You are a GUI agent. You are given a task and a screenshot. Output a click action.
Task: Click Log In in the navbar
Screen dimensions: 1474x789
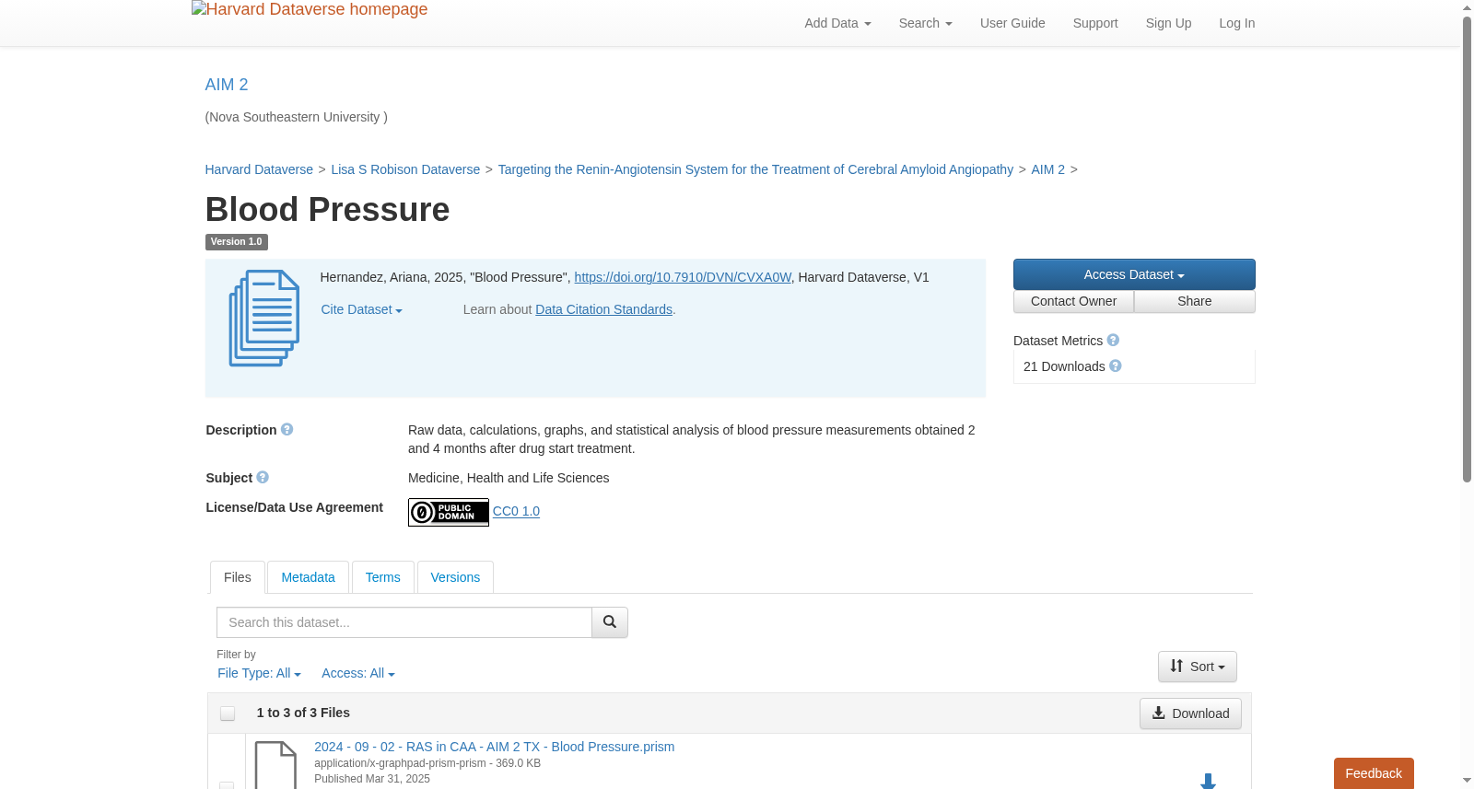point(1237,23)
